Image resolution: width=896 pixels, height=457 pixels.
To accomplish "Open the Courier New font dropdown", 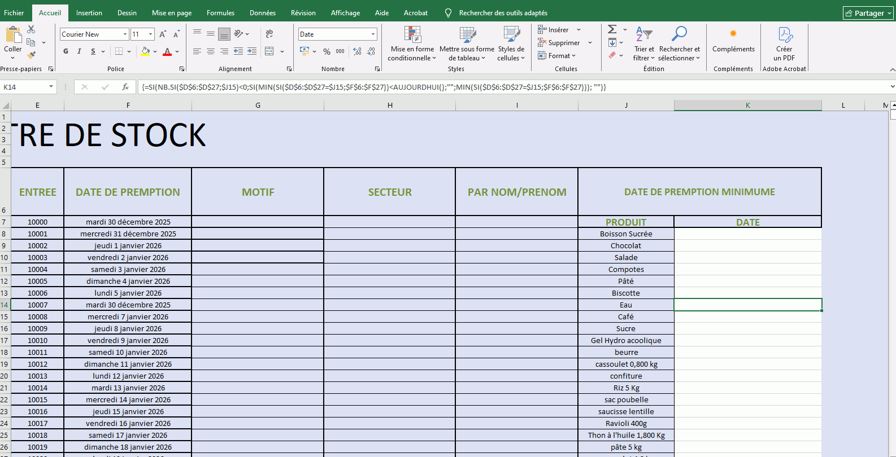I will (125, 34).
